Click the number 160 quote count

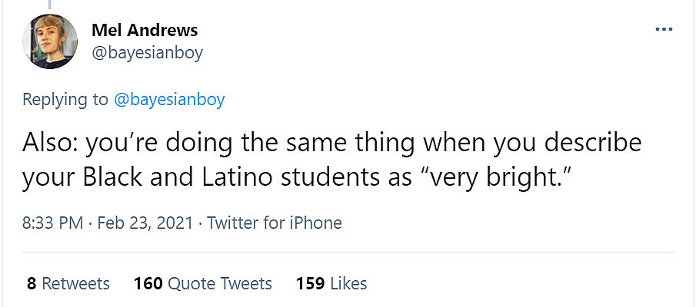point(148,283)
